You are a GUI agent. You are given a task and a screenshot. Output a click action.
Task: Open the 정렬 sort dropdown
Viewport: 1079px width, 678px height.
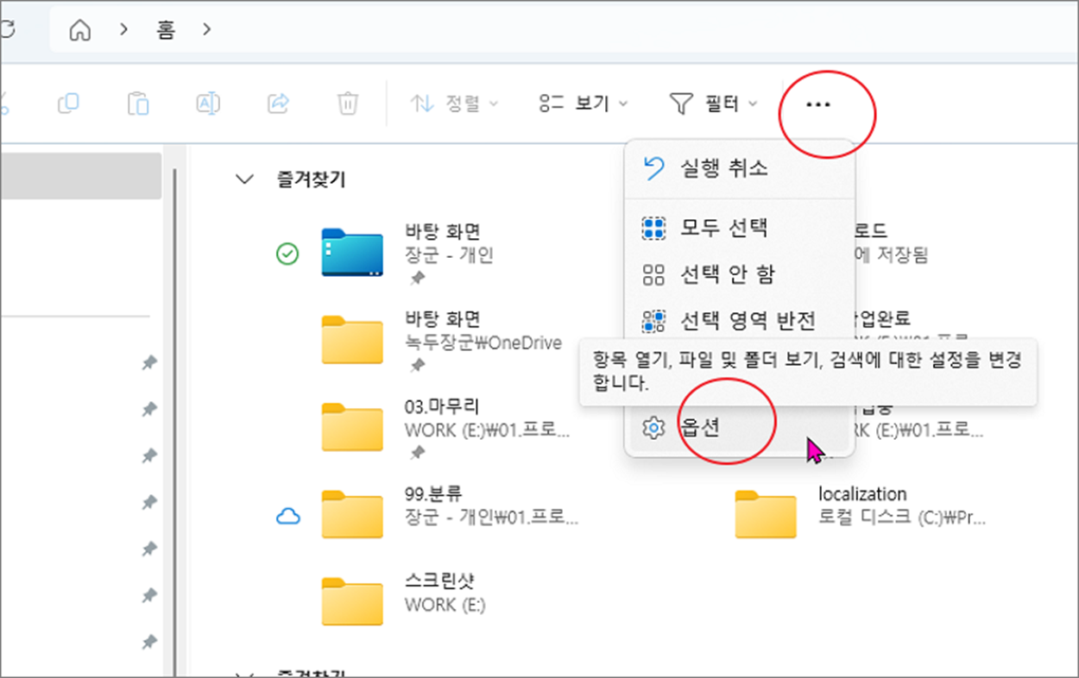tap(454, 104)
